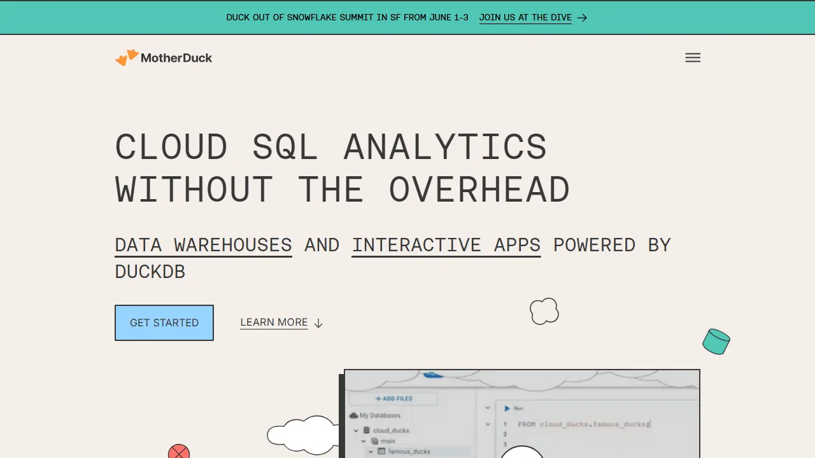This screenshot has height=458, width=815.
Task: Click the Get Started button
Action: point(164,323)
